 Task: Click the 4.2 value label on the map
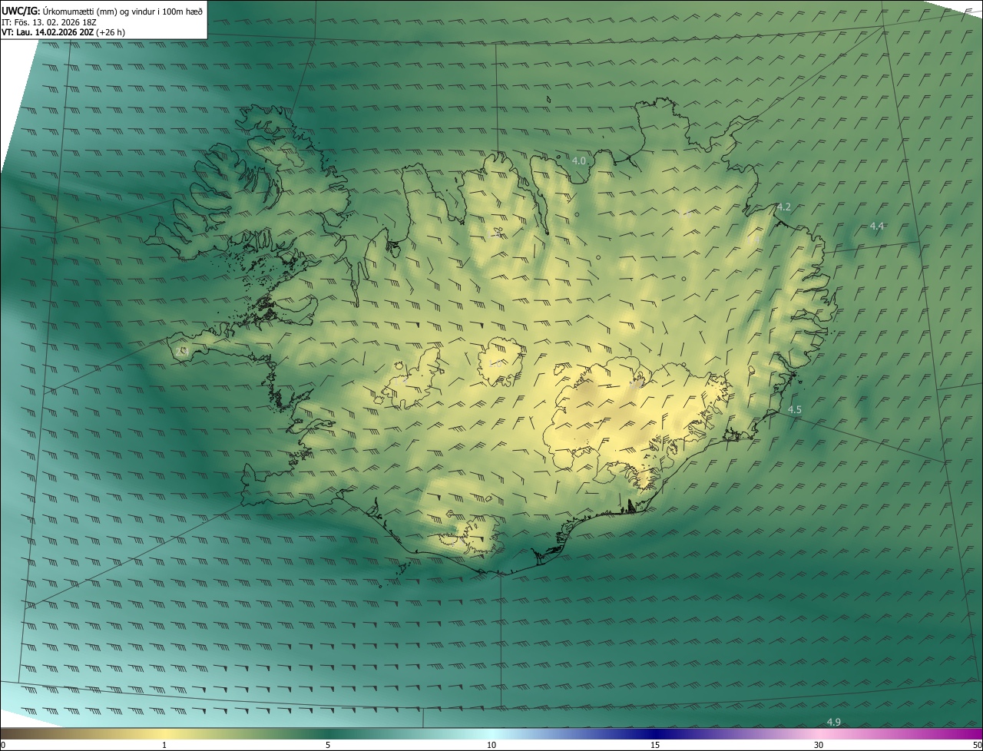[x=784, y=207]
